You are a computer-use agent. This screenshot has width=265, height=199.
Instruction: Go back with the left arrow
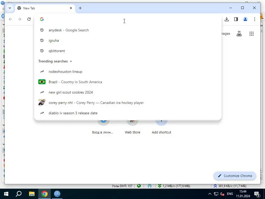click(x=10, y=19)
